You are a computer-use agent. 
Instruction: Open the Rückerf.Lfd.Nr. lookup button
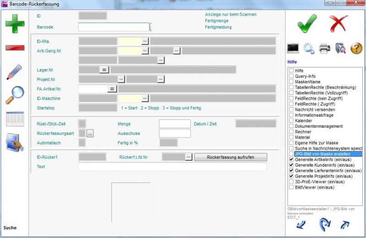click(x=188, y=157)
